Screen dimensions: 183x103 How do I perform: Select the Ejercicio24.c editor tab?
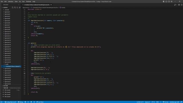click(x=37, y=5)
